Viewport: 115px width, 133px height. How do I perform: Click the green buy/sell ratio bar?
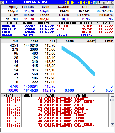(x=57, y=37)
